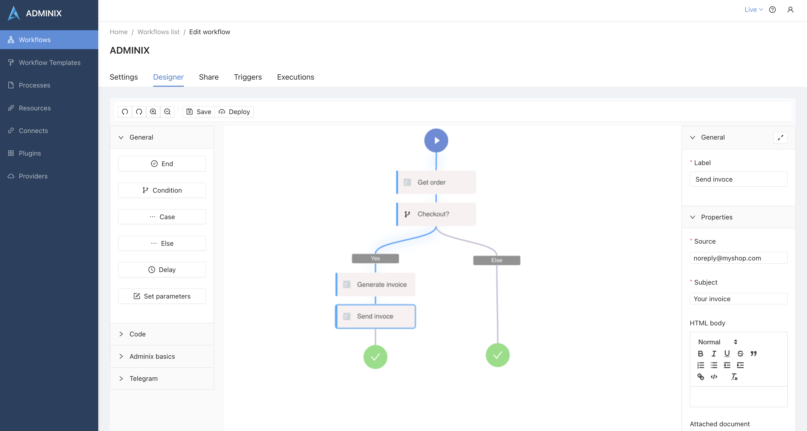Click the Deploy button
This screenshot has height=431, width=807.
click(x=234, y=112)
